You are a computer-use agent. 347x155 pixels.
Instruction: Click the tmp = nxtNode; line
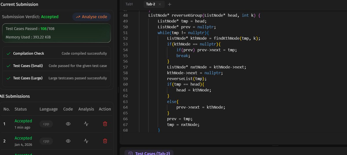(183, 124)
